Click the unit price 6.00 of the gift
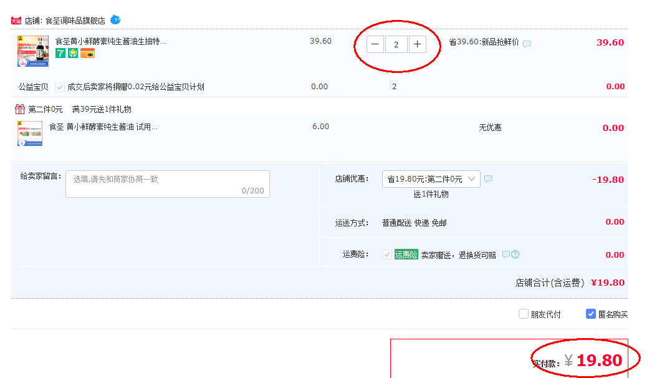The height and width of the screenshot is (378, 672). tap(320, 127)
